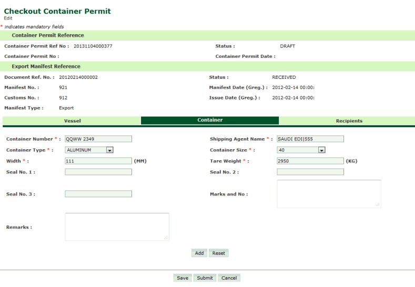The image size is (415, 287).
Task: Cancel the permit edit
Action: tap(229, 278)
